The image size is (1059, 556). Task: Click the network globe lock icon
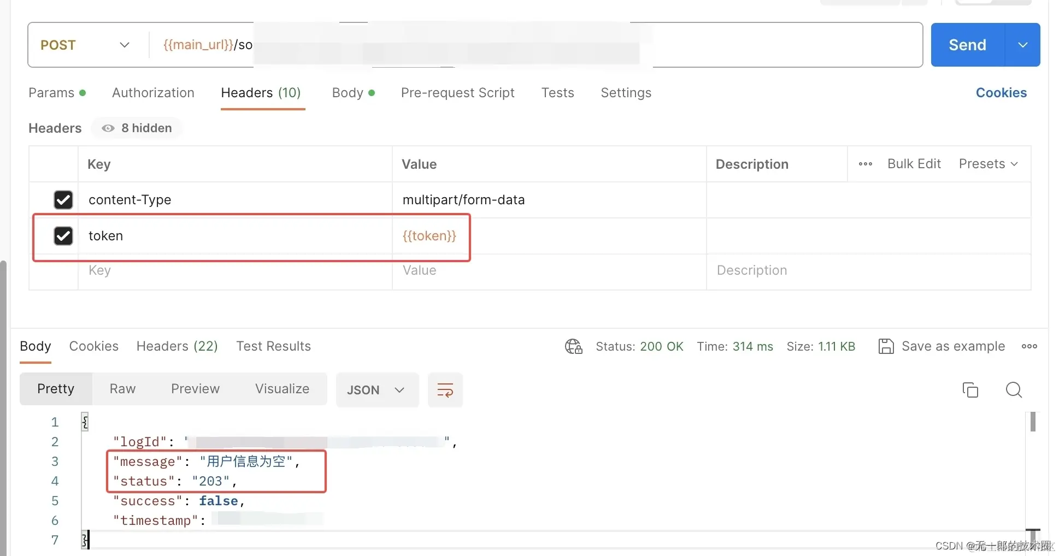(574, 346)
